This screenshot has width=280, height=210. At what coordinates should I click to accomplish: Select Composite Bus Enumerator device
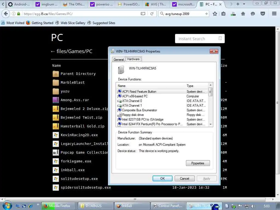pos(162,110)
